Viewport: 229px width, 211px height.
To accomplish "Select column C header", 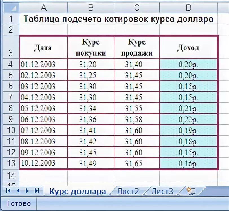I will tap(137, 7).
